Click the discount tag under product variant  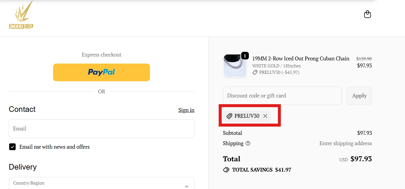point(255,72)
